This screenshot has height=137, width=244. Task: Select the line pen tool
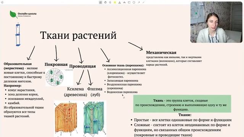coord(143,2)
